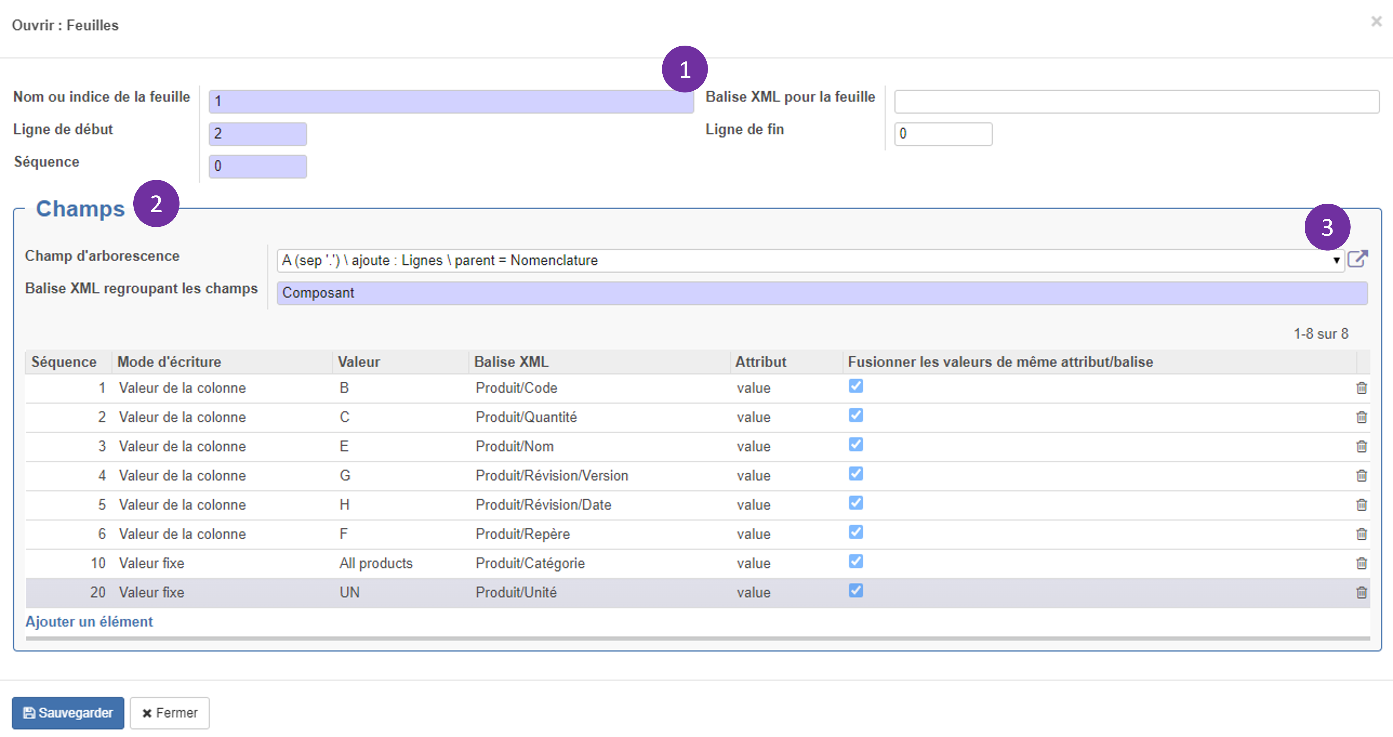1393x737 pixels.
Task: Sort by Mode d'écriture column header
Action: tap(169, 361)
